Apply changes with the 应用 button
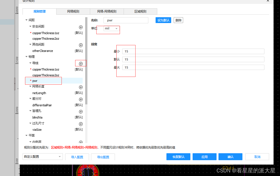The image size is (280, 176). pyautogui.click(x=205, y=157)
